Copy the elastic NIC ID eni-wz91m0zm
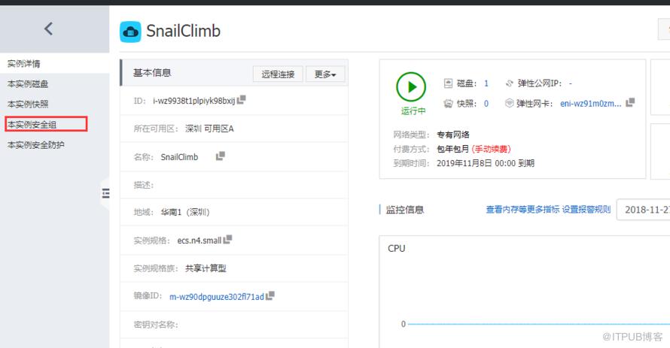The height and width of the screenshot is (348, 670). point(630,103)
